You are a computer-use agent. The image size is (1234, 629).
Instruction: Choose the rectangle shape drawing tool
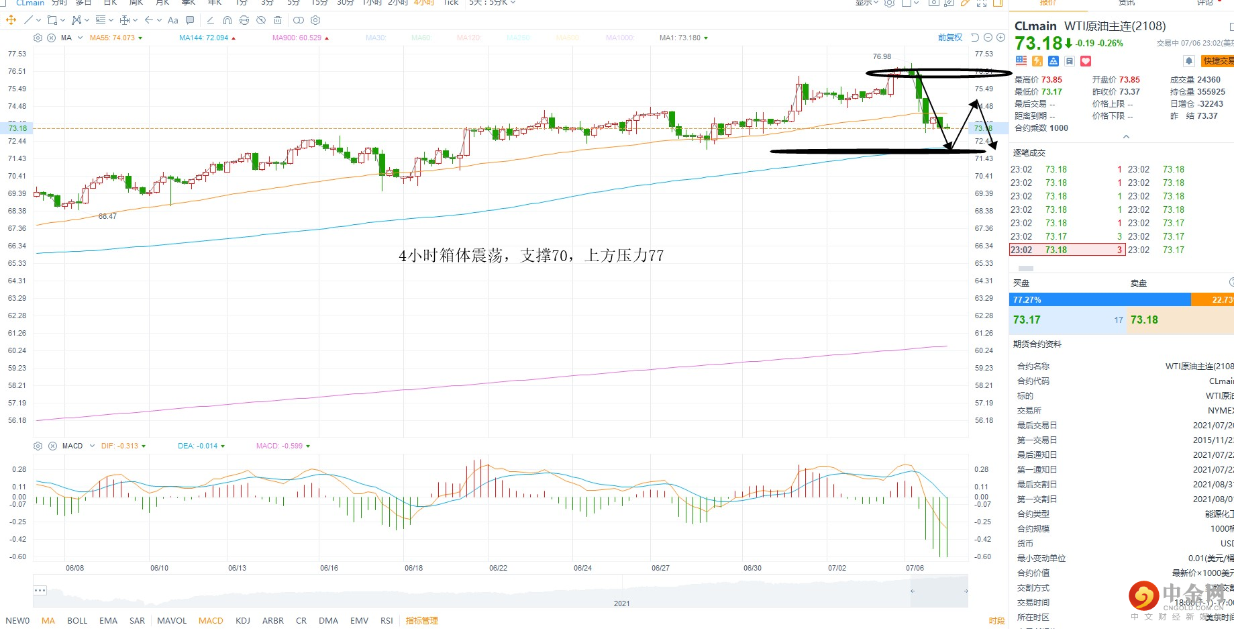tap(51, 20)
